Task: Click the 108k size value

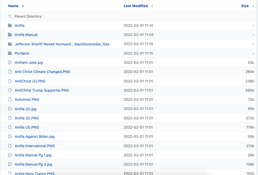Action: pos(250,164)
